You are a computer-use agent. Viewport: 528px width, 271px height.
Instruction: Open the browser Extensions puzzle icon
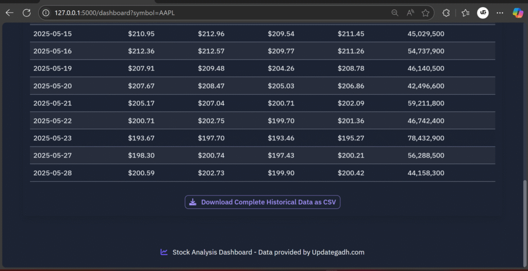(446, 13)
